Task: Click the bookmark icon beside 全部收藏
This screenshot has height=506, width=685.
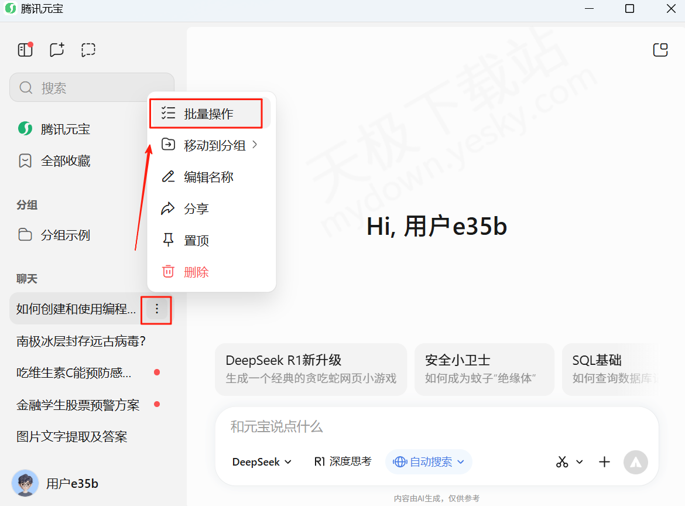Action: pos(25,161)
